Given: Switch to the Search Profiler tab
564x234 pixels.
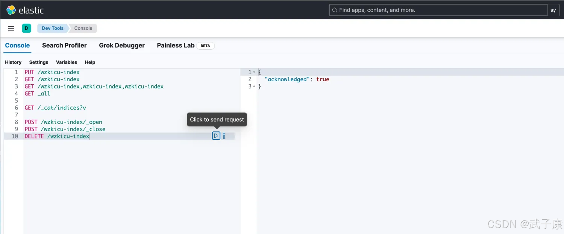Looking at the screenshot, I should point(64,46).
